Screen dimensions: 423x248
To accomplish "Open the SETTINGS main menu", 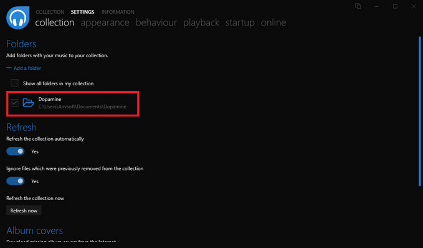I will click(83, 12).
